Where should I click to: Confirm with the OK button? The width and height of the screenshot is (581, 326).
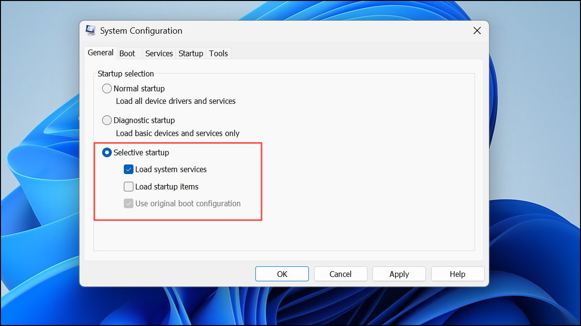click(x=282, y=274)
